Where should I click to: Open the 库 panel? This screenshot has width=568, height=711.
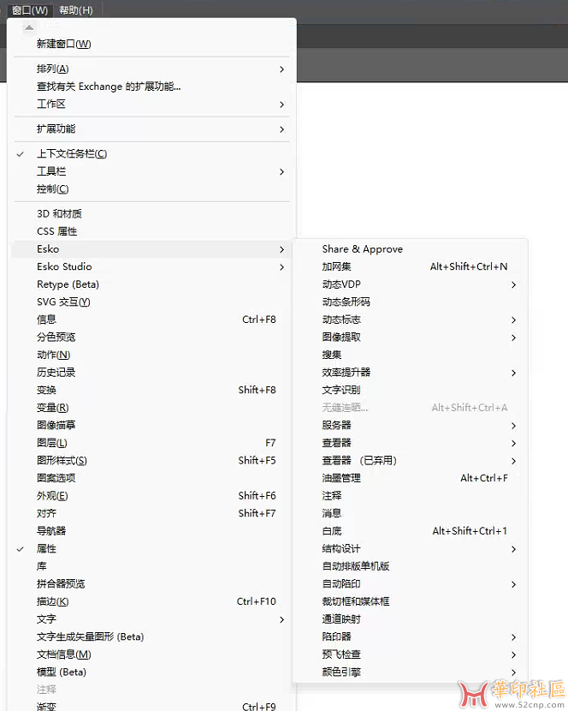click(151, 566)
